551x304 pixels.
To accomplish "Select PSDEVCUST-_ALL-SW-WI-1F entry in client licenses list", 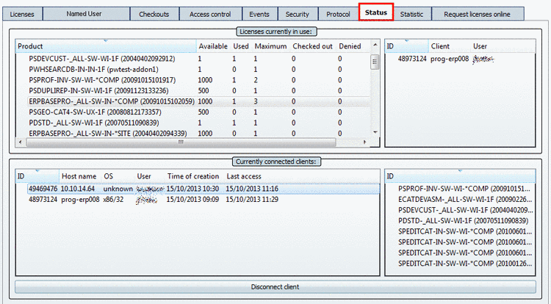I will tap(464, 210).
